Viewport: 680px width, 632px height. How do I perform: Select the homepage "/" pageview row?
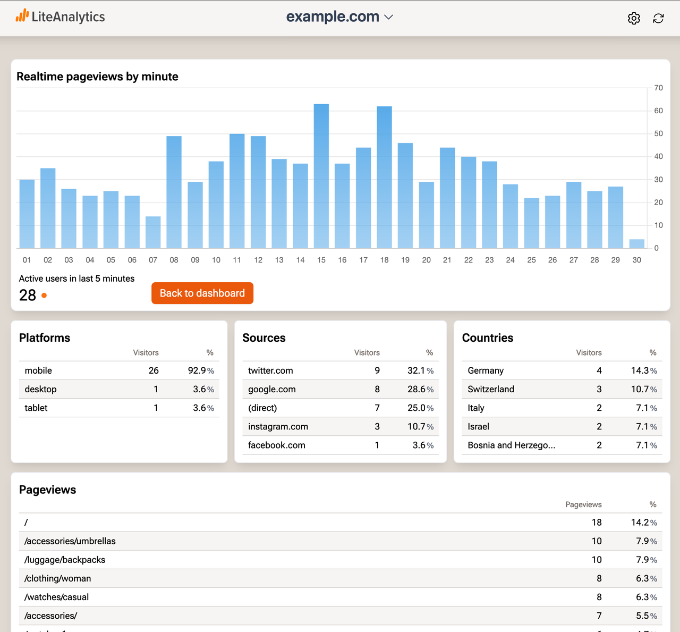tap(25, 523)
